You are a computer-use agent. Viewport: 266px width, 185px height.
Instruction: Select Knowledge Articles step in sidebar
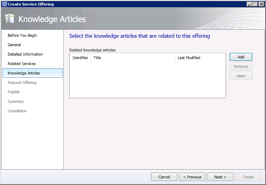(x=24, y=73)
